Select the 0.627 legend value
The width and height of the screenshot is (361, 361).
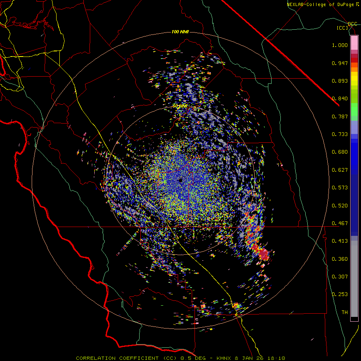click(x=340, y=170)
